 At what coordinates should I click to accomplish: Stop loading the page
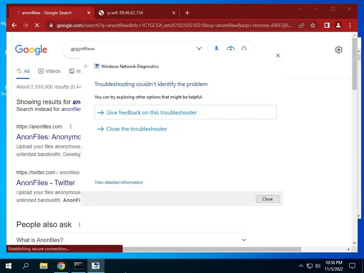pyautogui.click(x=37, y=25)
